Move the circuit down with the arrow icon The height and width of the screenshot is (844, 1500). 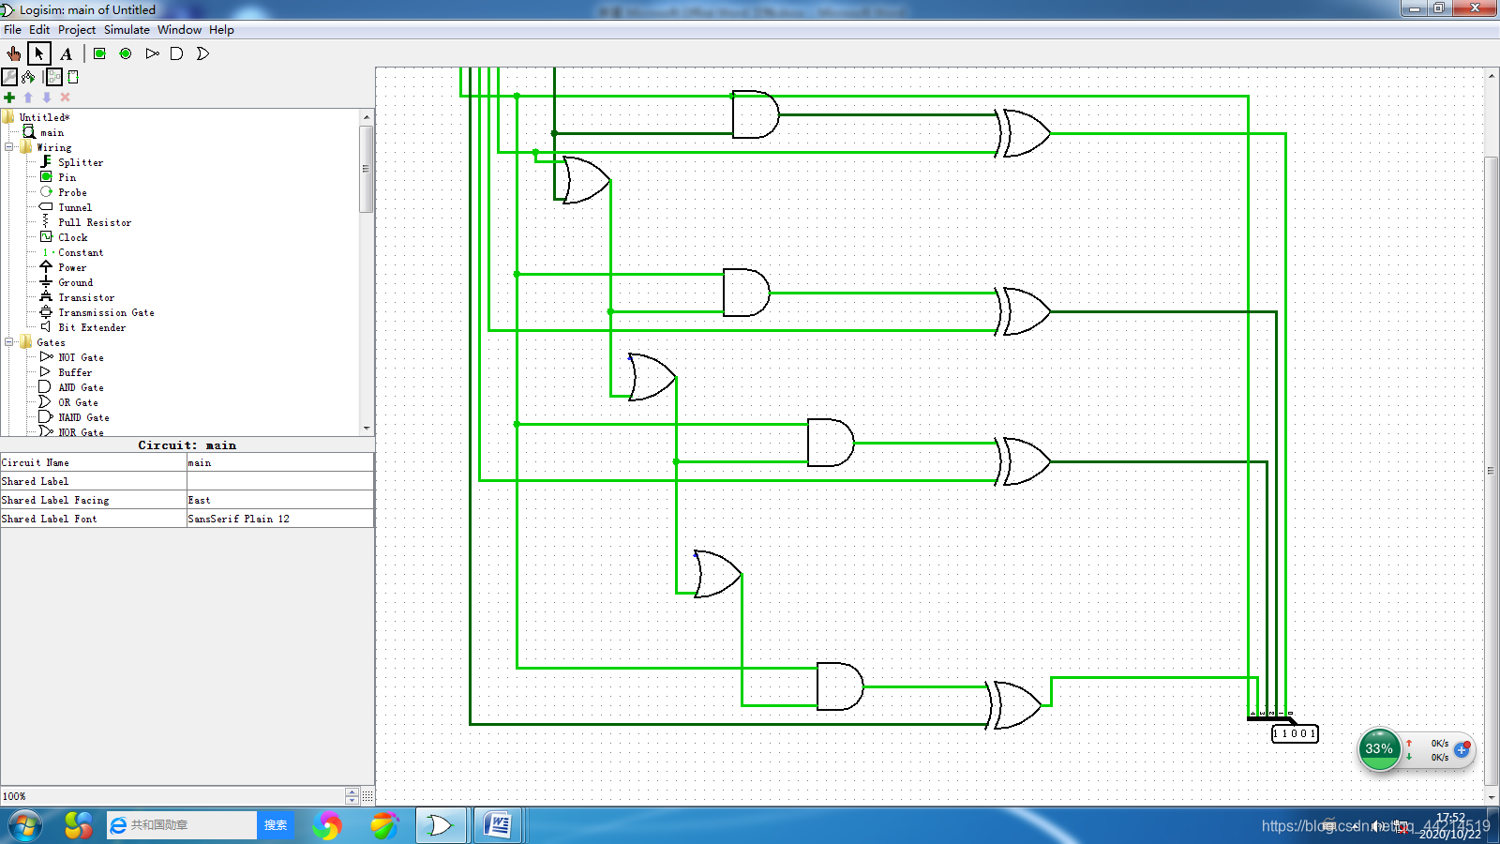click(47, 98)
